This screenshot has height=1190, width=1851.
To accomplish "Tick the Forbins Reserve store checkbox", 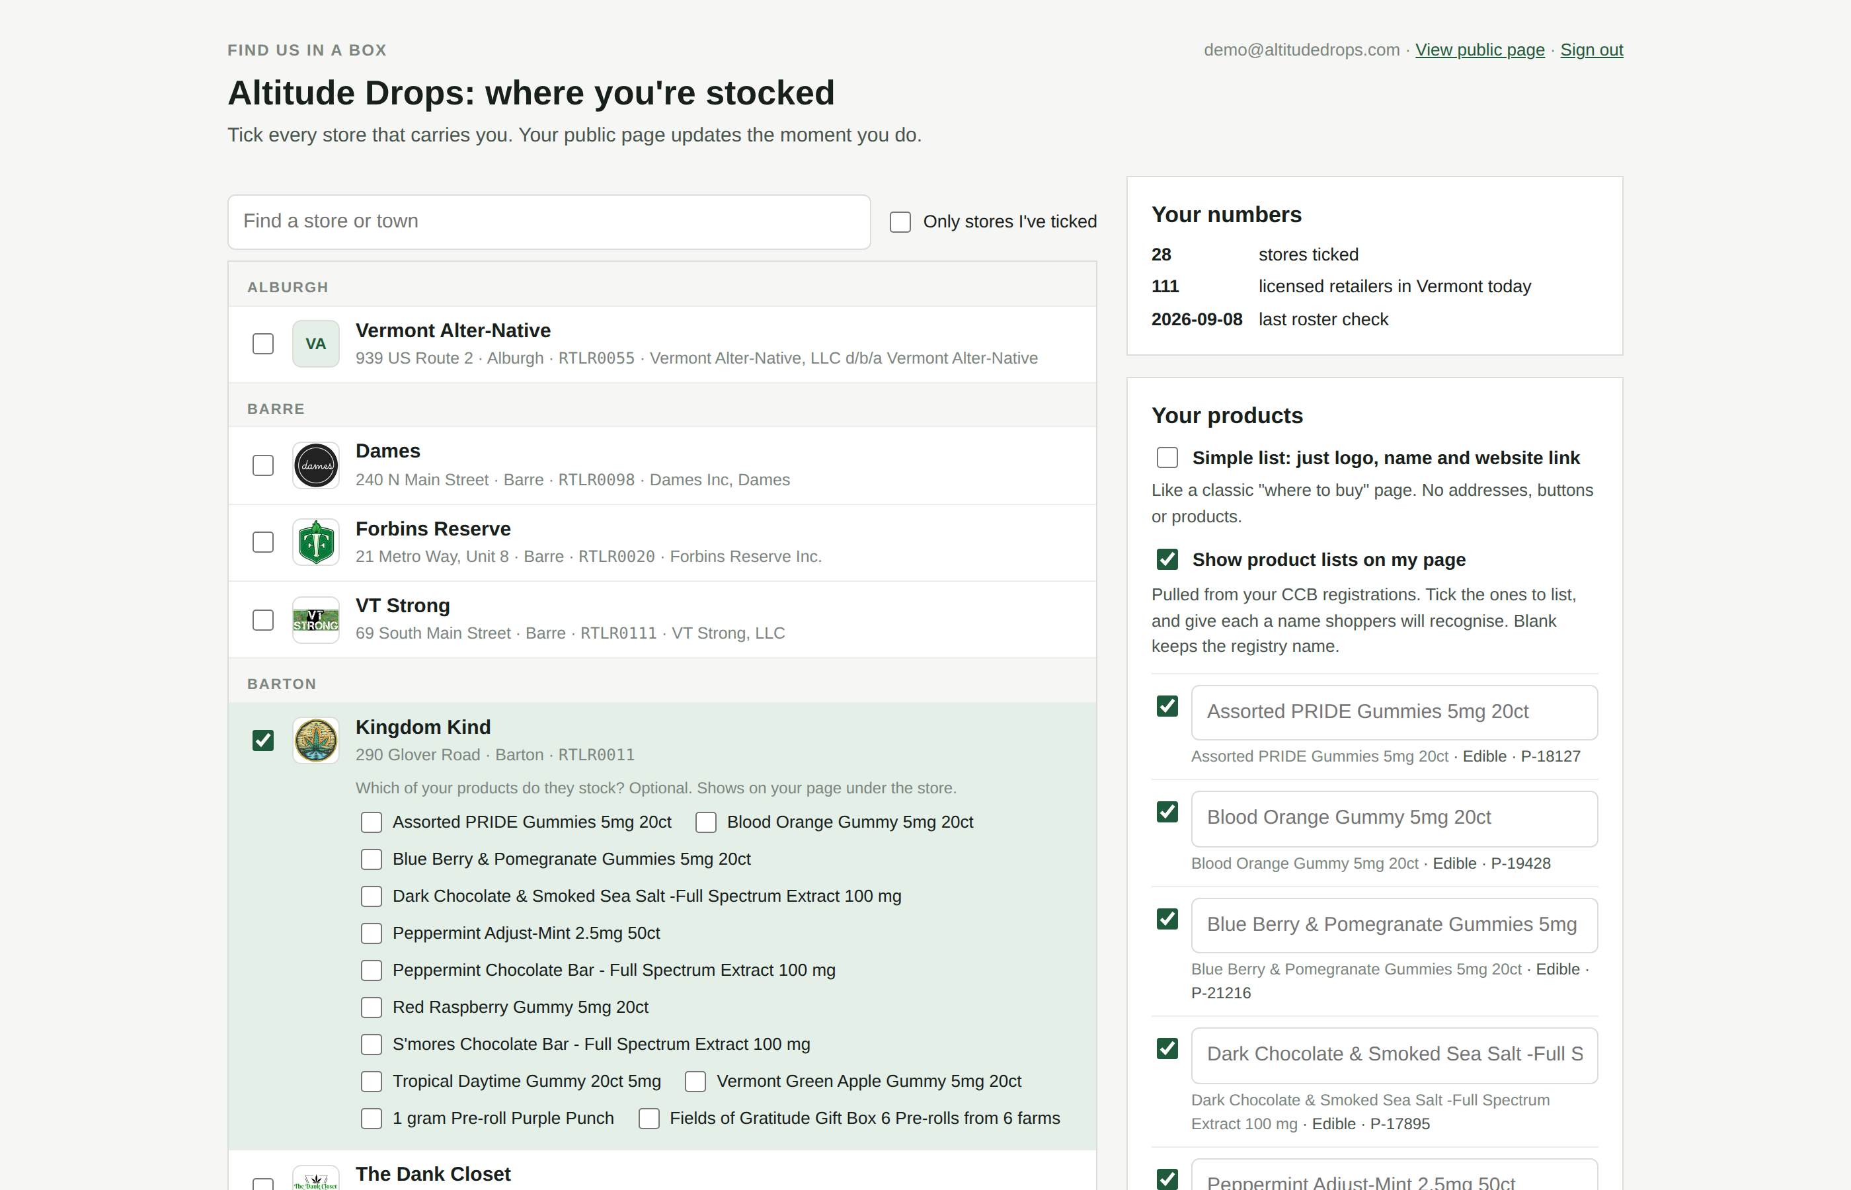I will (x=262, y=543).
